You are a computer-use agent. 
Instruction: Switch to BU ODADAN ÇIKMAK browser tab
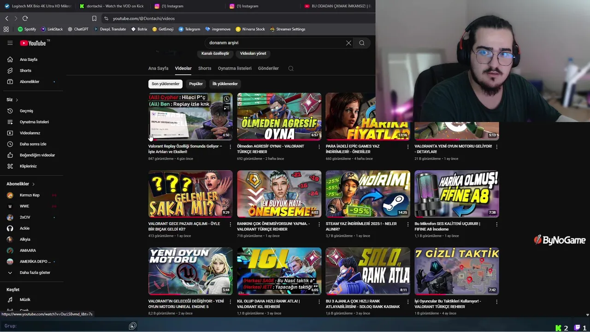(x=338, y=6)
